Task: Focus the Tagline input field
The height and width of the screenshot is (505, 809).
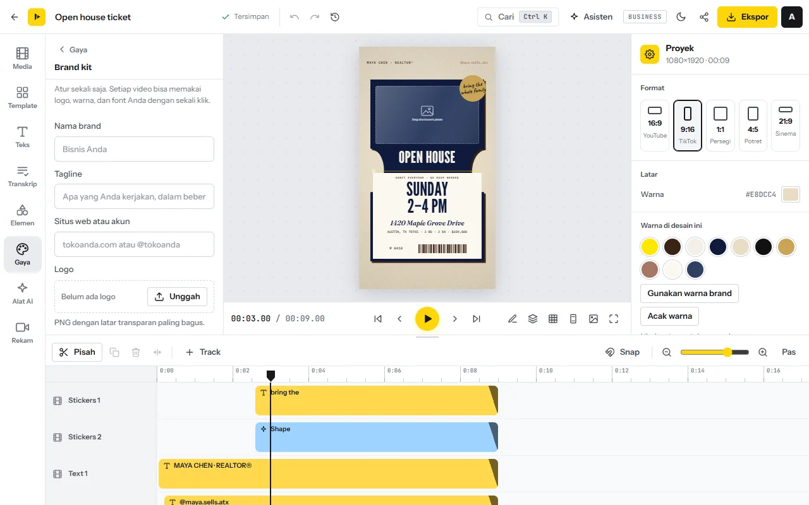Action: coord(134,196)
